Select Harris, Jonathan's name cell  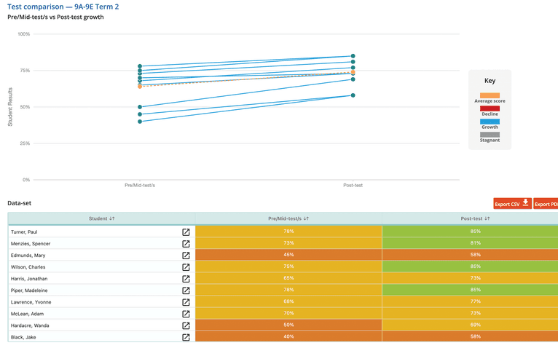101,279
